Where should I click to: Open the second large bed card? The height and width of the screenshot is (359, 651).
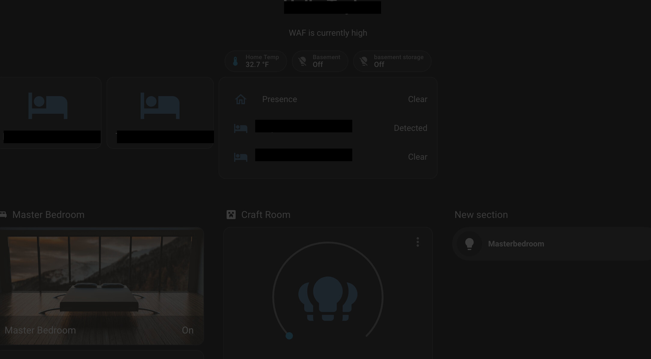160,108
